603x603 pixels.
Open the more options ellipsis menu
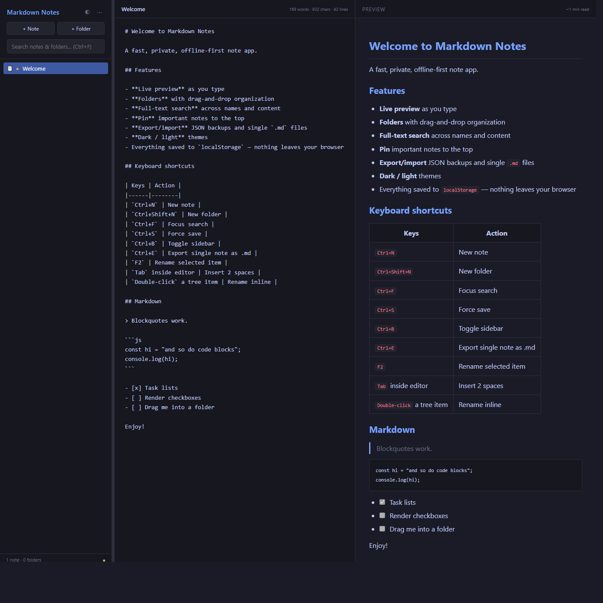click(99, 12)
